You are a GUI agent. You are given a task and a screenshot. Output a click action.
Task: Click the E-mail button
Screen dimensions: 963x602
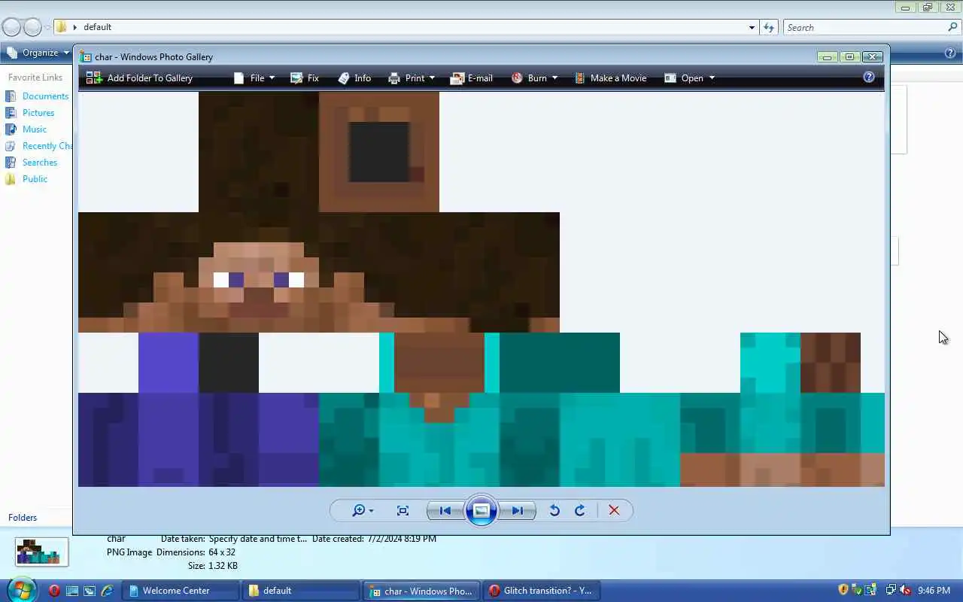472,78
